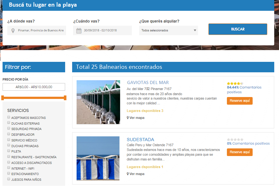The image size is (279, 189).
Task: Open the SUDESTADA title link
Action: click(x=140, y=140)
